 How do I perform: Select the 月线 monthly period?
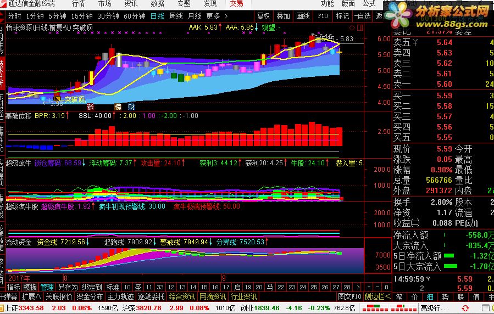tap(195, 16)
